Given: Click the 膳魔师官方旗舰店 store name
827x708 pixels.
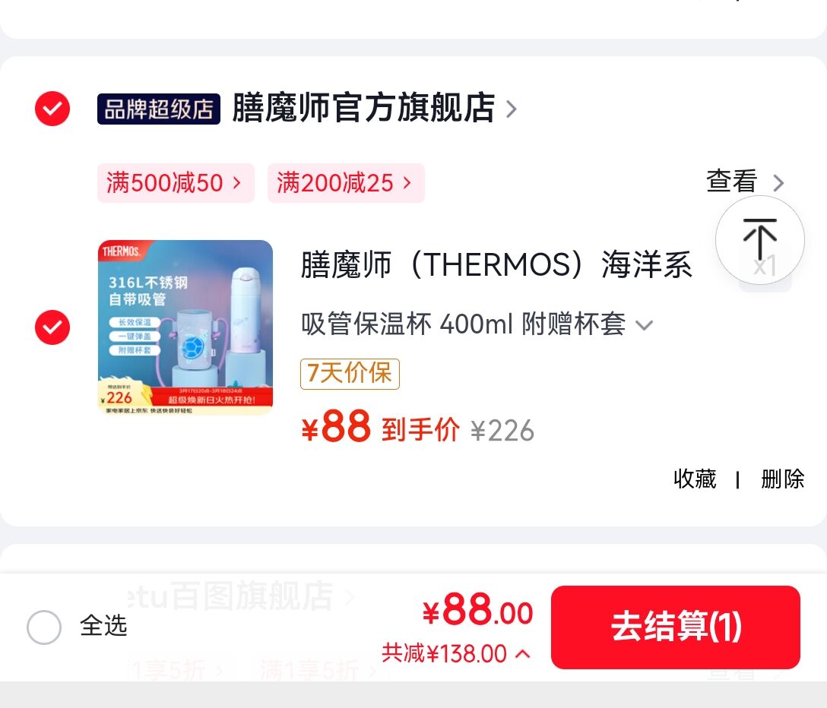Looking at the screenshot, I should click(363, 108).
